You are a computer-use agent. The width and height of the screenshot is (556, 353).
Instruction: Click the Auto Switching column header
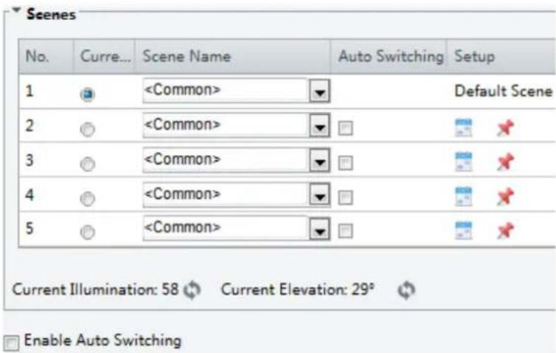tap(389, 56)
